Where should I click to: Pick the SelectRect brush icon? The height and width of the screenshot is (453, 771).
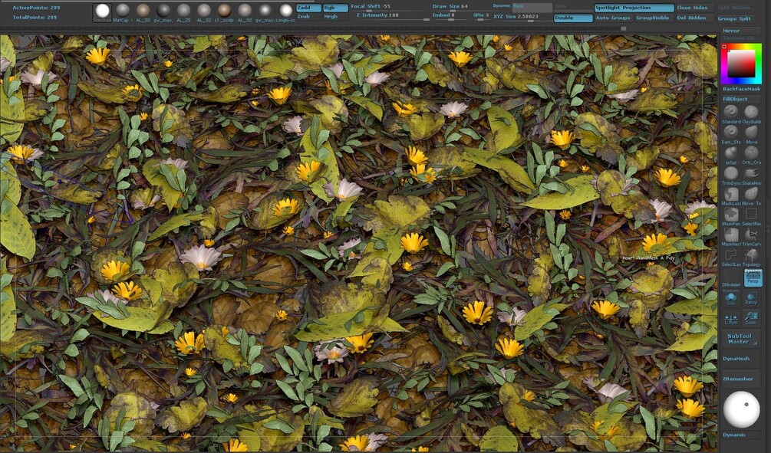[751, 214]
